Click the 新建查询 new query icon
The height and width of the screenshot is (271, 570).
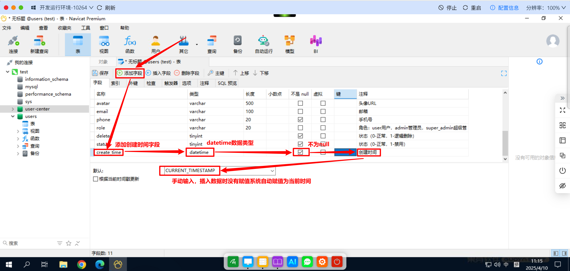(x=39, y=45)
